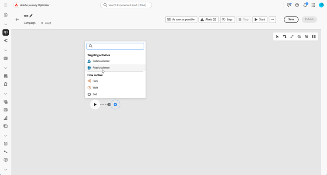327x175 pixels.
Task: Select Wait flow control
Action: coord(116,87)
